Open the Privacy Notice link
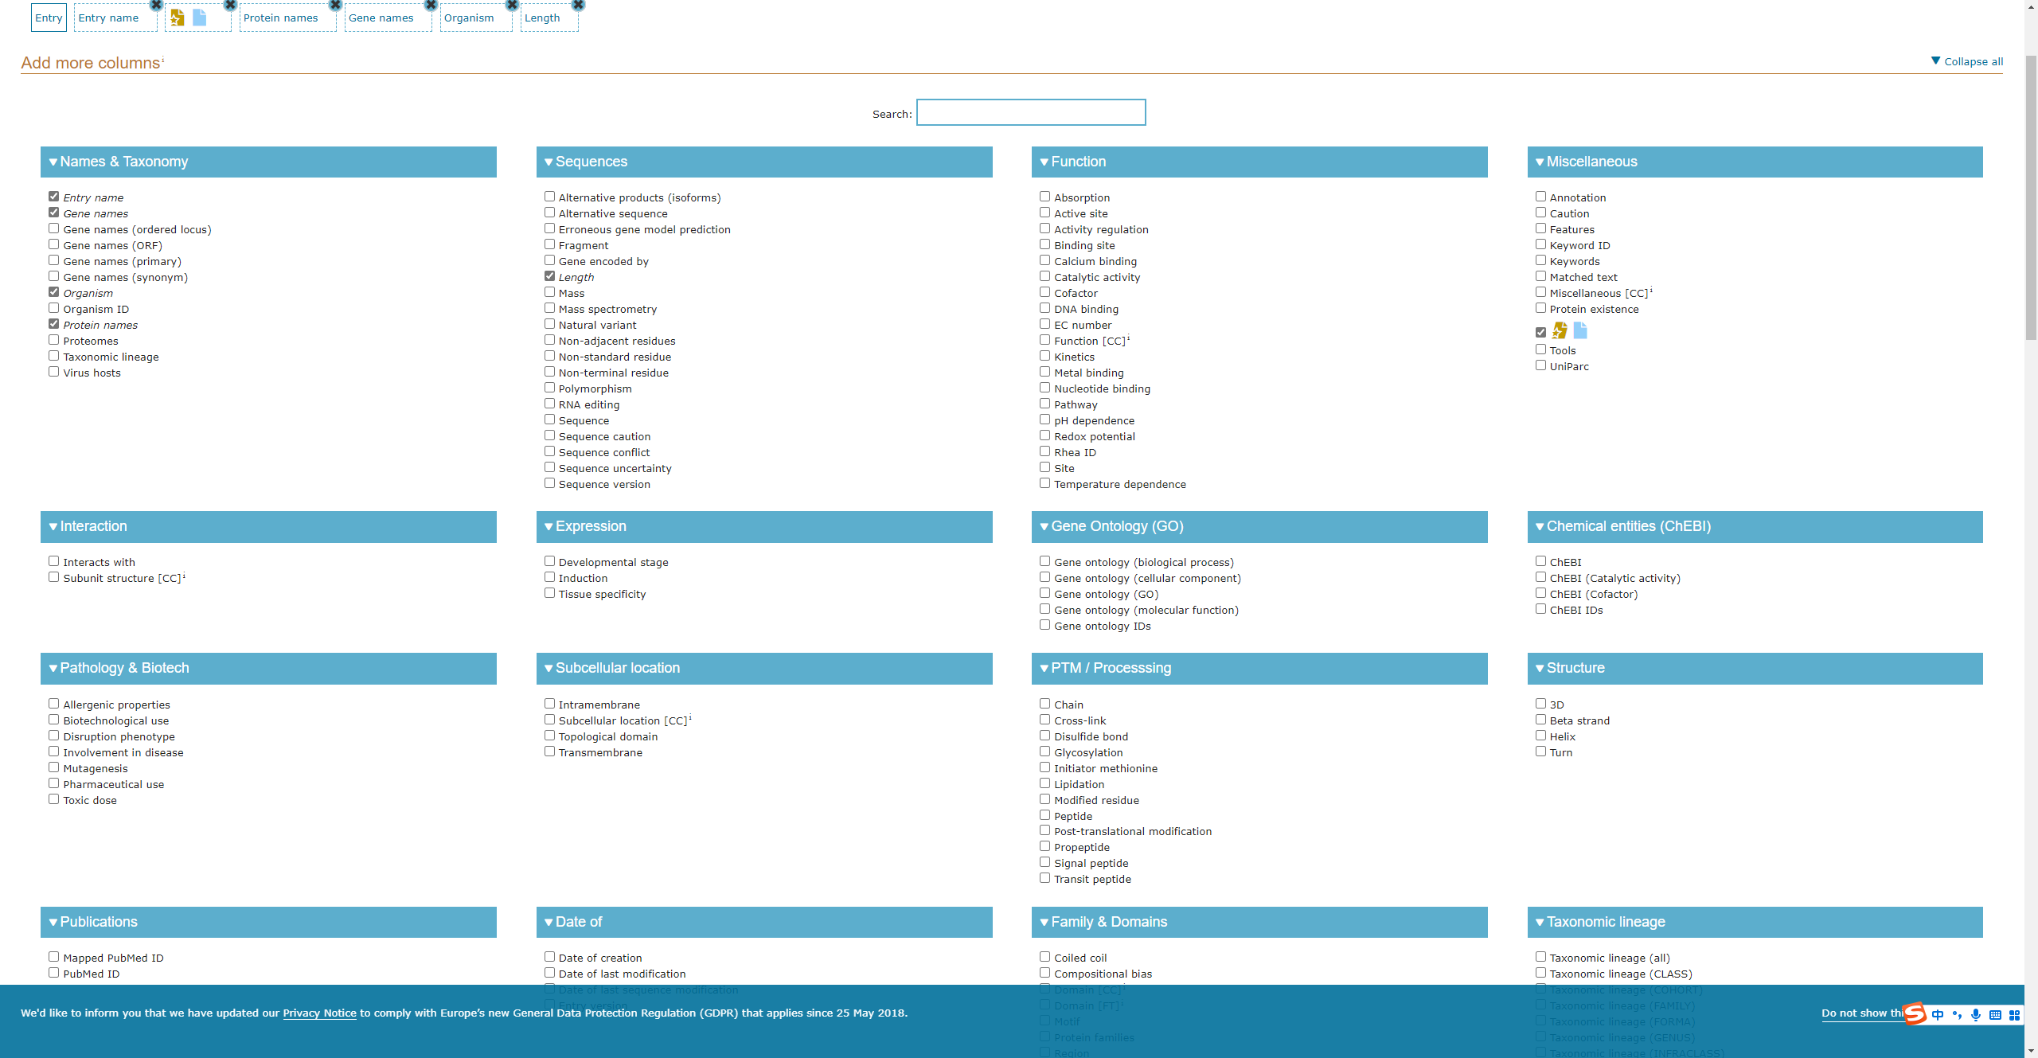The height and width of the screenshot is (1058, 2038). (x=319, y=1013)
